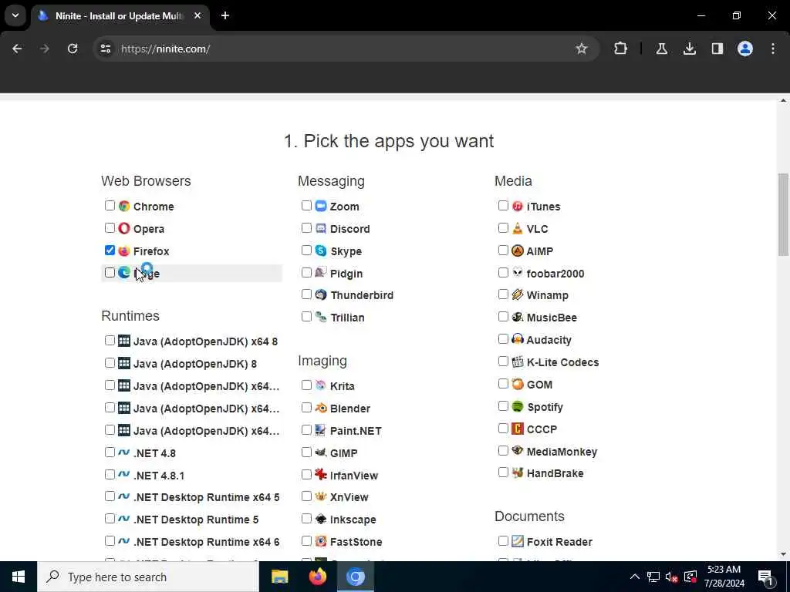Show hidden system tray icons chevron
This screenshot has height=592, width=790.
(x=635, y=577)
